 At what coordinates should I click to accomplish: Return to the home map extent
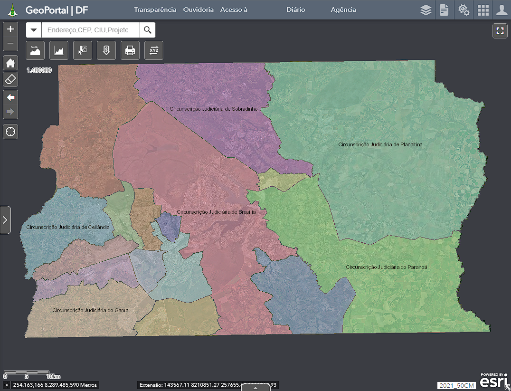pos(10,63)
